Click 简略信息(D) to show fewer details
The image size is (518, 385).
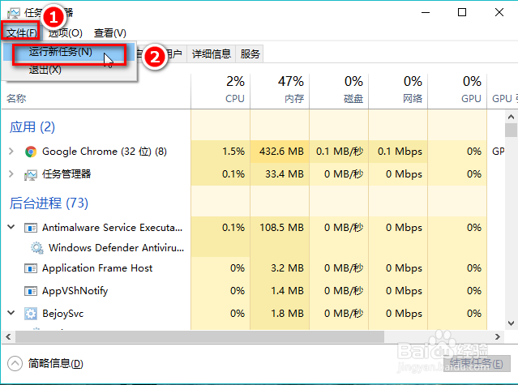[x=54, y=363]
